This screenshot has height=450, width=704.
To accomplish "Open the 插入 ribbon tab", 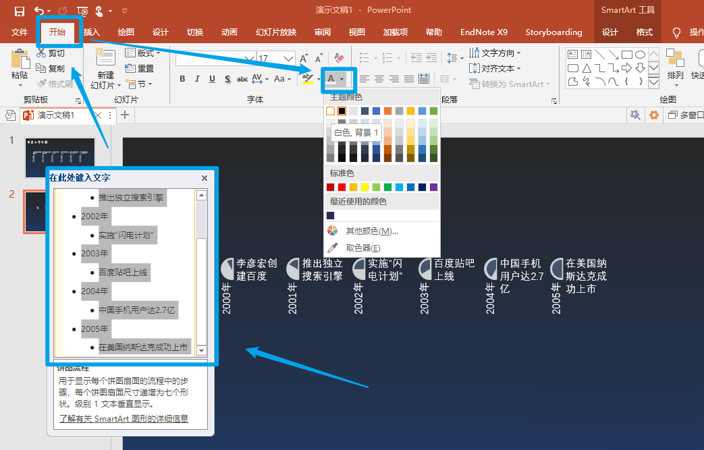I will [x=92, y=32].
